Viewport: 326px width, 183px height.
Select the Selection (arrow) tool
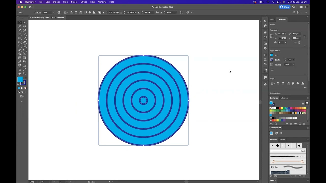(x=20, y=22)
